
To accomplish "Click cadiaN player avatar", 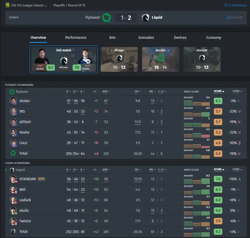I will [13, 200].
